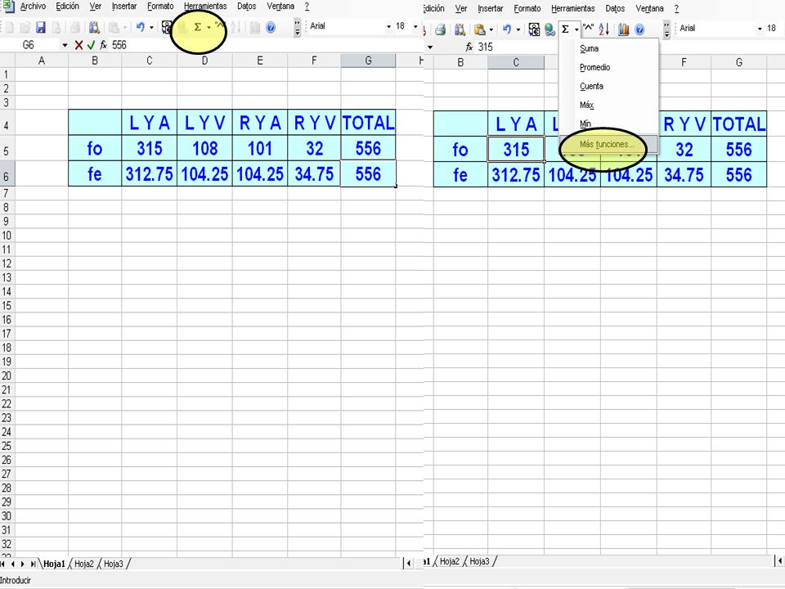Click the Name Box showing G6

31,45
